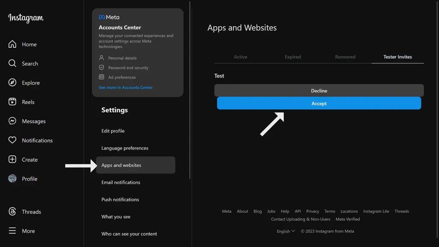Accept the Test tester invite
The height and width of the screenshot is (247, 439).
(319, 103)
